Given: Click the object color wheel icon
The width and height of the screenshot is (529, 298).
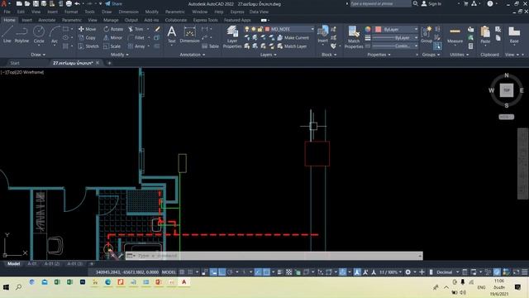Looking at the screenshot, I should [368, 30].
